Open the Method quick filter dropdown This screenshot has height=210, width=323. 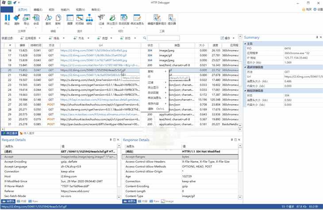81,38
